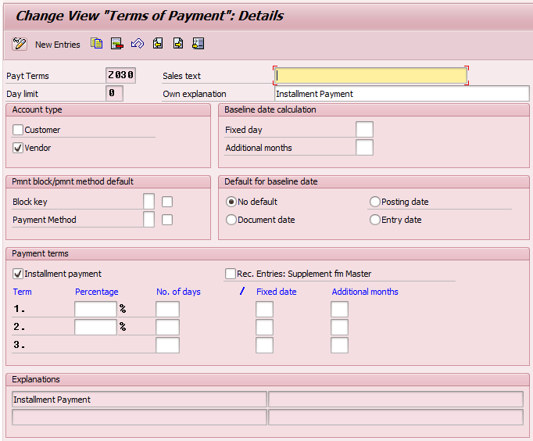Screen dimensions: 533x441
Task: Click the 'Baseline date calculation' group title
Action: [270, 109]
